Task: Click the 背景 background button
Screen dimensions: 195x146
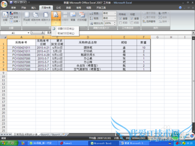Action: click(x=73, y=17)
